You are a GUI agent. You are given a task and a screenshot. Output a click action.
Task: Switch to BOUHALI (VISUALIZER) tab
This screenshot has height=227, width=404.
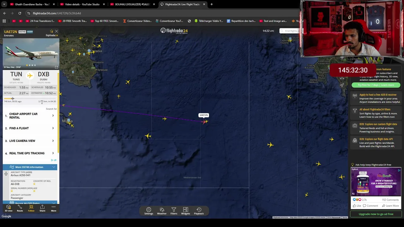(132, 4)
